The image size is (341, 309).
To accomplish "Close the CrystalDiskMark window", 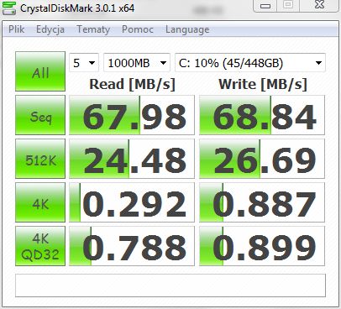I will coord(319,5).
